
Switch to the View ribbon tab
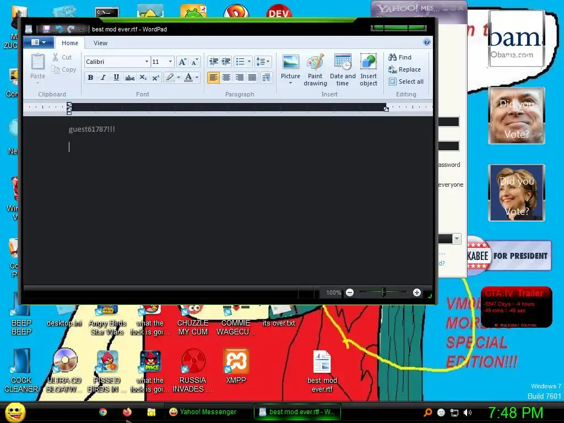point(100,43)
